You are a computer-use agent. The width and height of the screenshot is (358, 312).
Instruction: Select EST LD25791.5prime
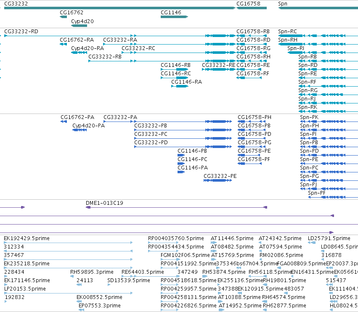tap(329, 238)
